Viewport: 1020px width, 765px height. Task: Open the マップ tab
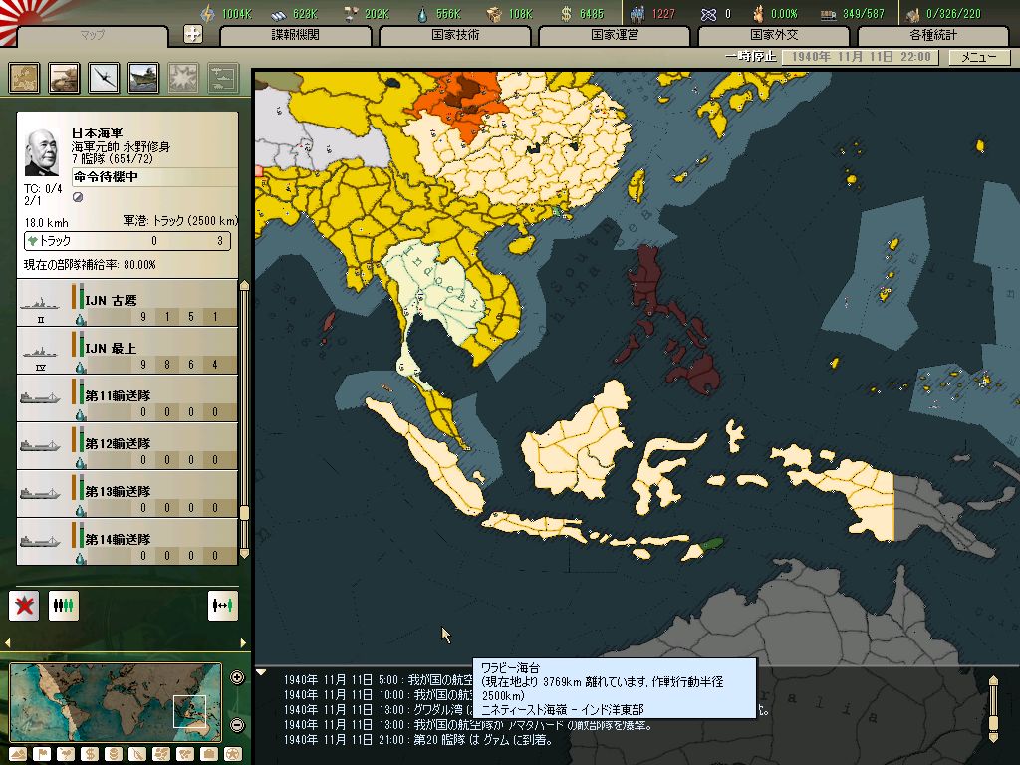click(x=92, y=35)
